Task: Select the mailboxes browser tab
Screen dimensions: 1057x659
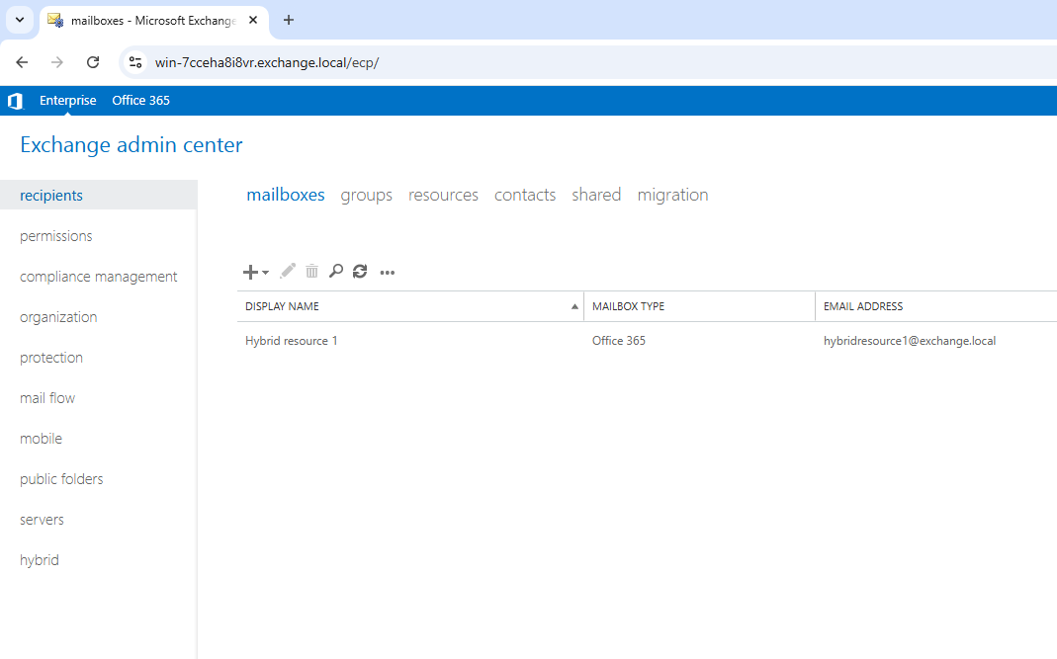Action: [153, 21]
